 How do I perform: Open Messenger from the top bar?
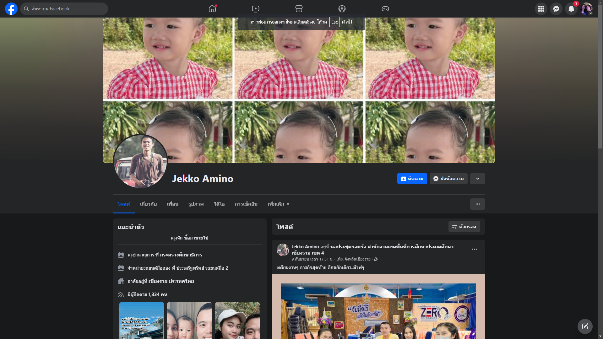pyautogui.click(x=556, y=9)
